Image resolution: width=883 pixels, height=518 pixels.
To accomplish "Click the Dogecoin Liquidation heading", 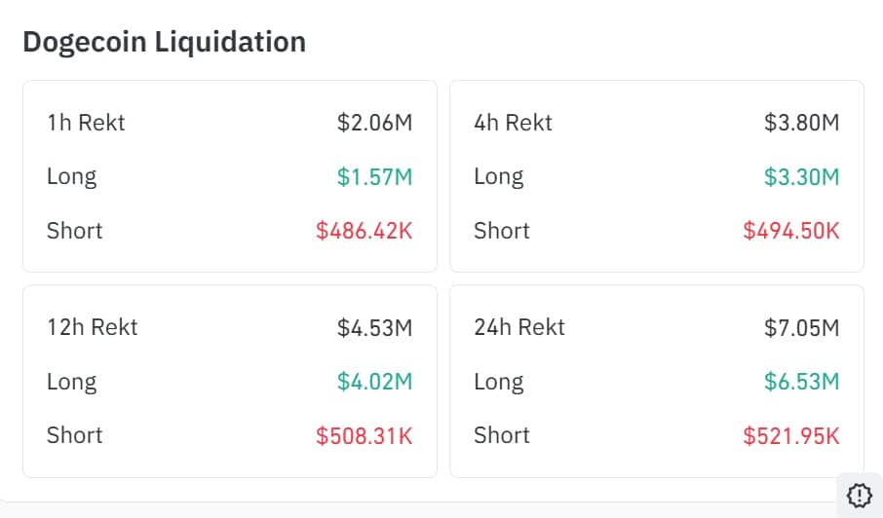I will pyautogui.click(x=164, y=42).
